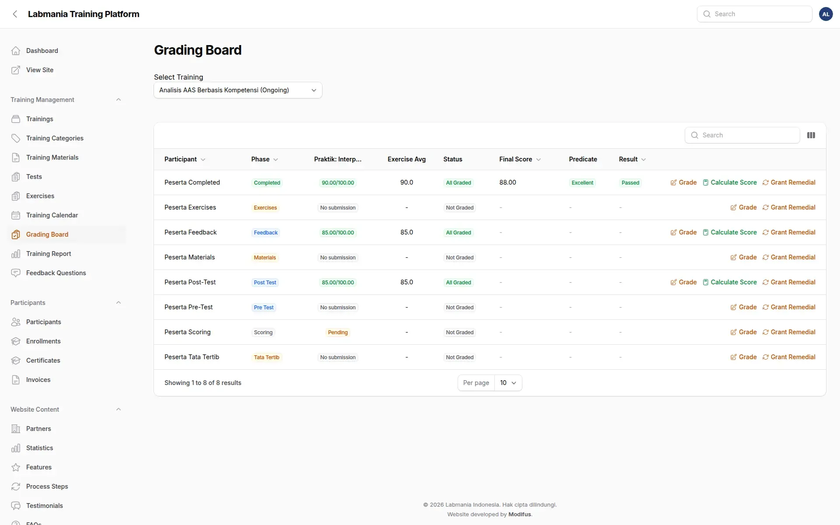Grant Remedial to Peserta Scoring

pyautogui.click(x=789, y=332)
